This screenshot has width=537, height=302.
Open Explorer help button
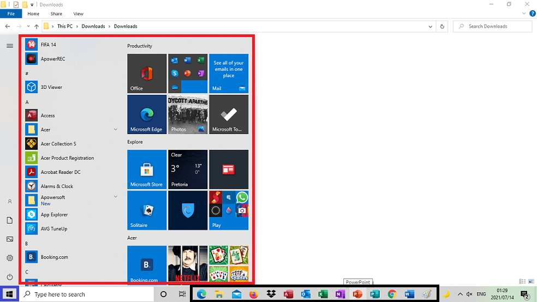coord(533,14)
